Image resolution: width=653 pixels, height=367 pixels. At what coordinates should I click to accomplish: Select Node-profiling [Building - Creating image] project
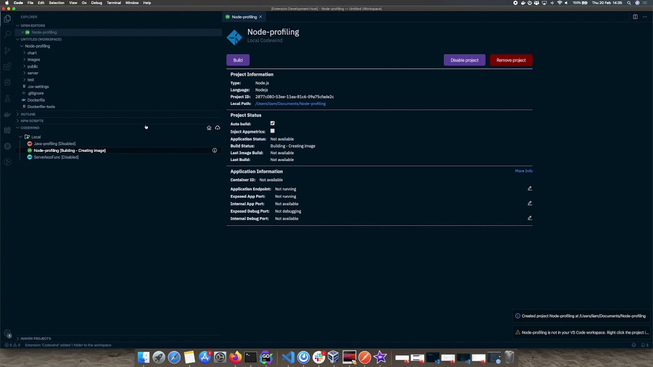pos(69,150)
